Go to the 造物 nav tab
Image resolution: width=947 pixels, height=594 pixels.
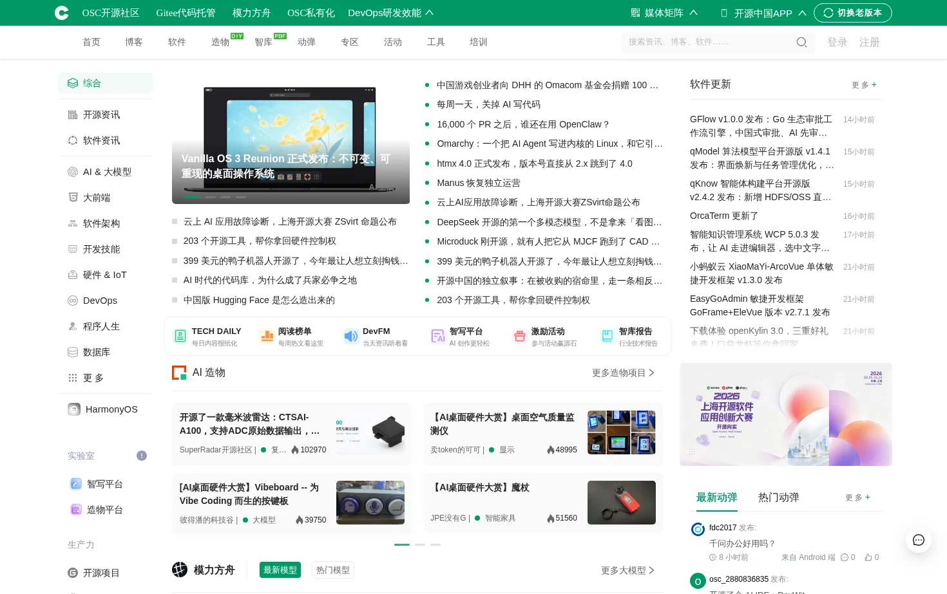(x=220, y=42)
